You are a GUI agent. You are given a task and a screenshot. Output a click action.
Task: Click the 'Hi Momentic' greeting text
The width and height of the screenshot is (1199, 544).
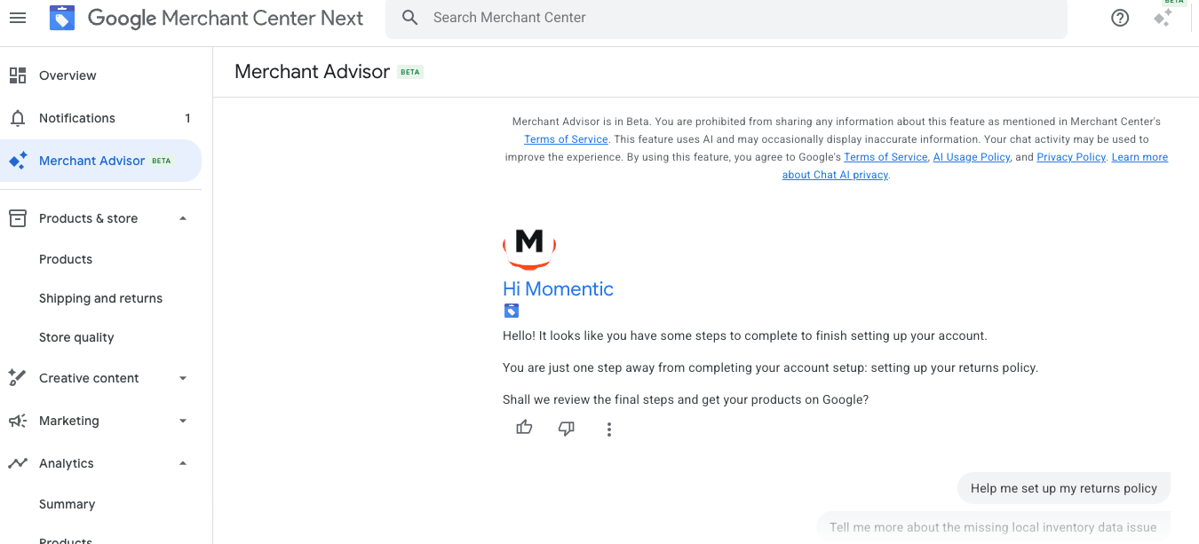coord(558,289)
